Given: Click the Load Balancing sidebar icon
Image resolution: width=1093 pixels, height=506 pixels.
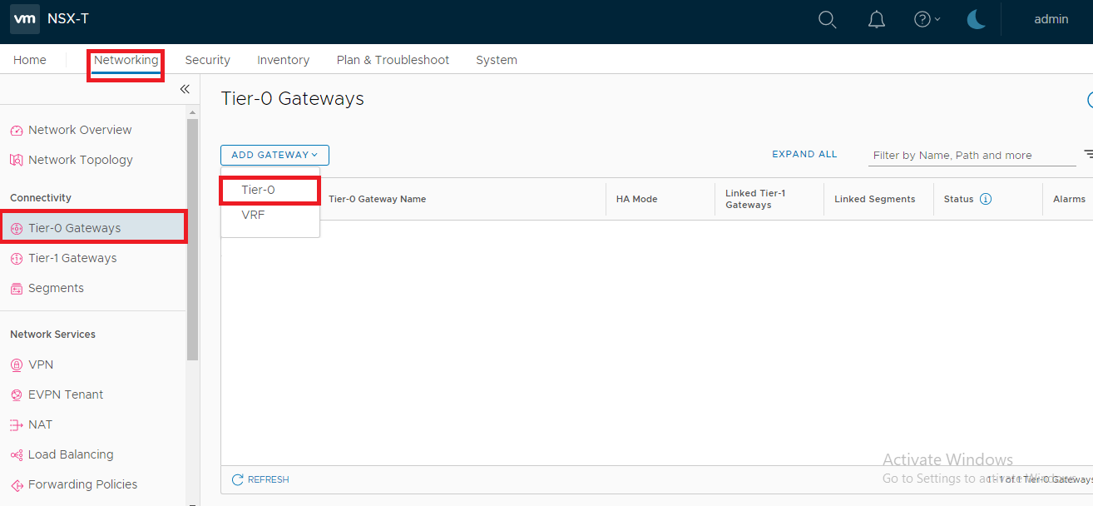Looking at the screenshot, I should 17,455.
